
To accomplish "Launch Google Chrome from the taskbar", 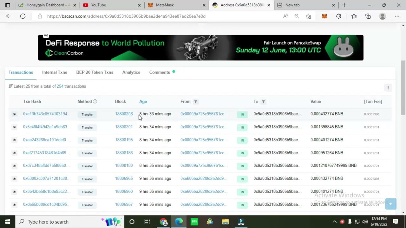I will (x=164, y=222).
